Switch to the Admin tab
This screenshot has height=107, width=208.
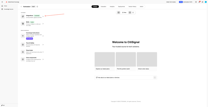pyautogui.click(x=141, y=6)
